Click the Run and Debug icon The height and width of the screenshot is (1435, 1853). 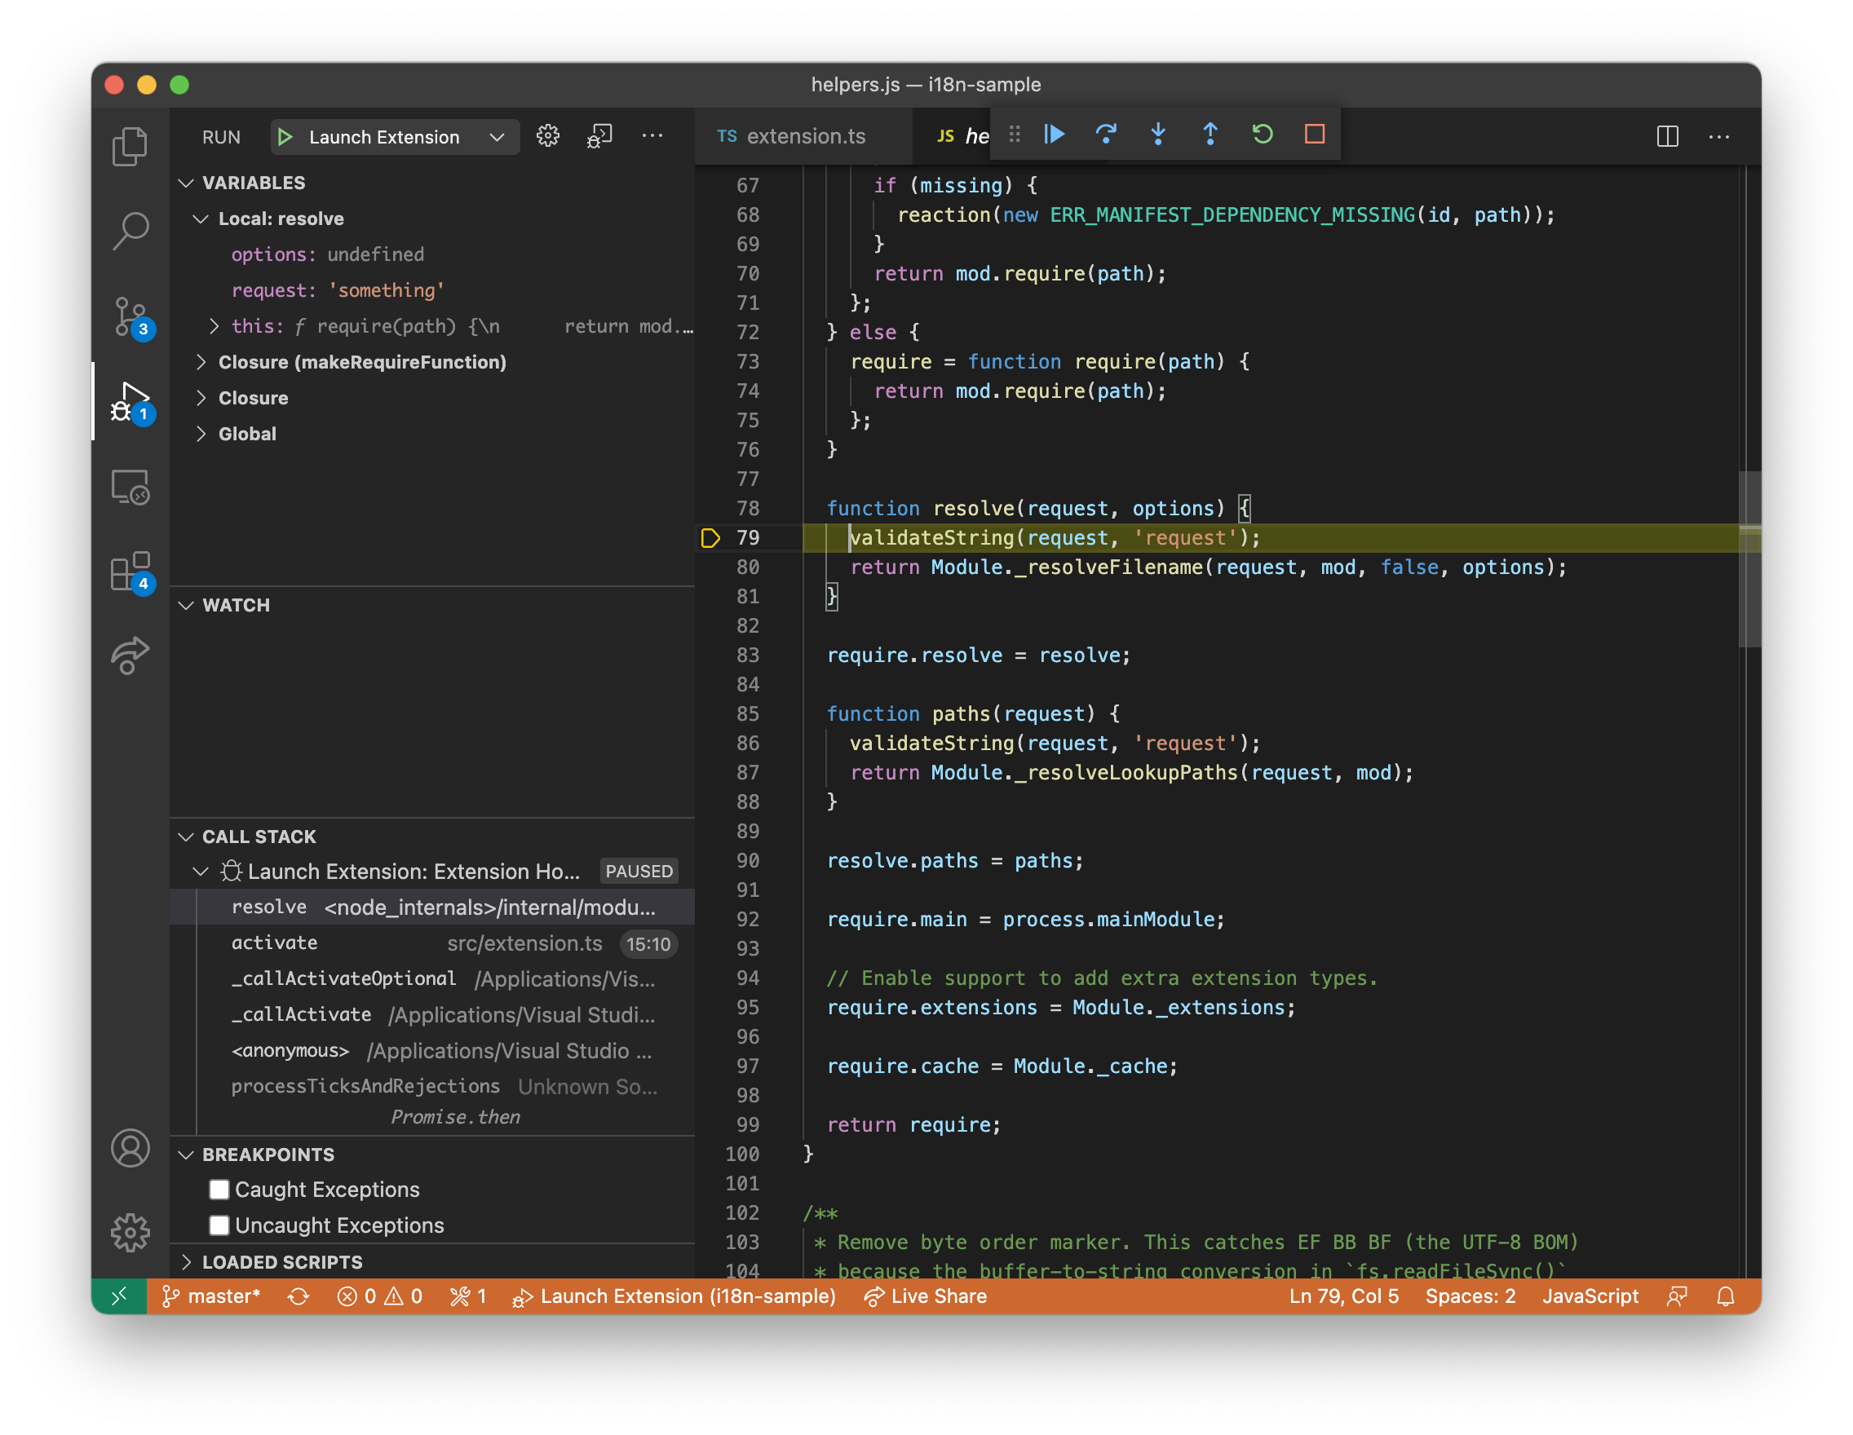[130, 400]
